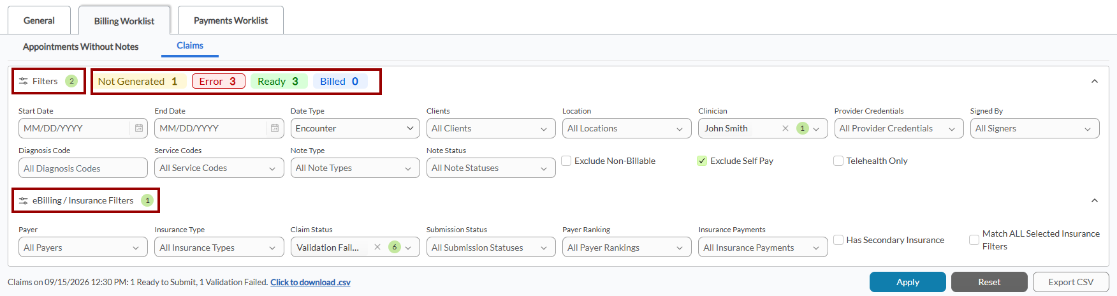Click the Filters sliders icon

pyautogui.click(x=24, y=81)
